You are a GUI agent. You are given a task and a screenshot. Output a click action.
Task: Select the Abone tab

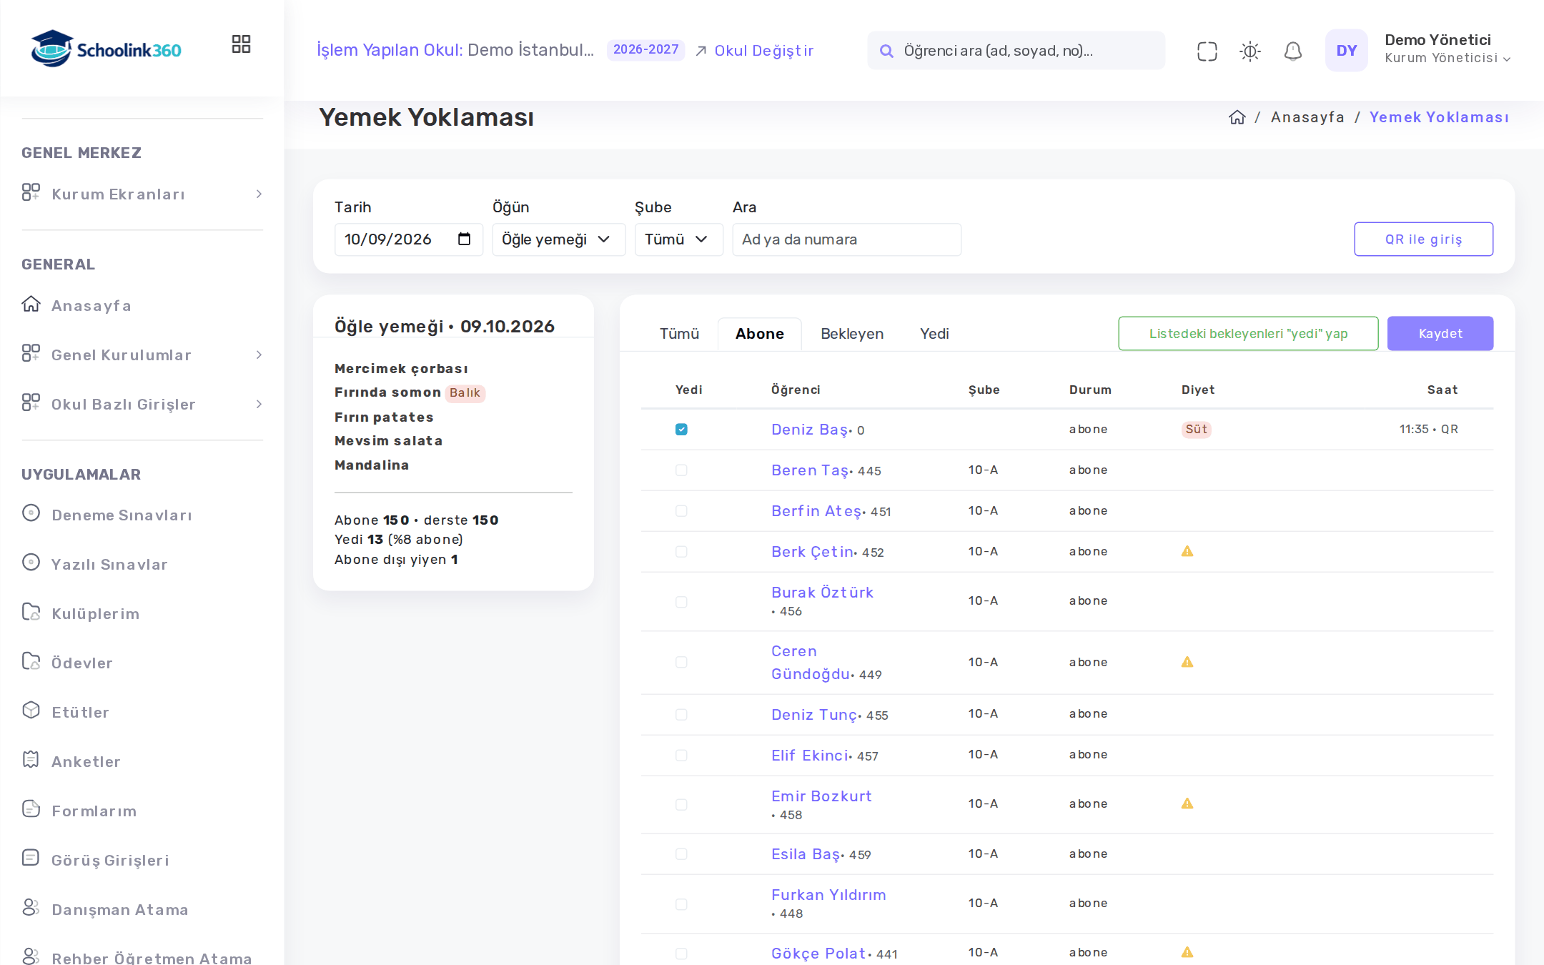(759, 334)
